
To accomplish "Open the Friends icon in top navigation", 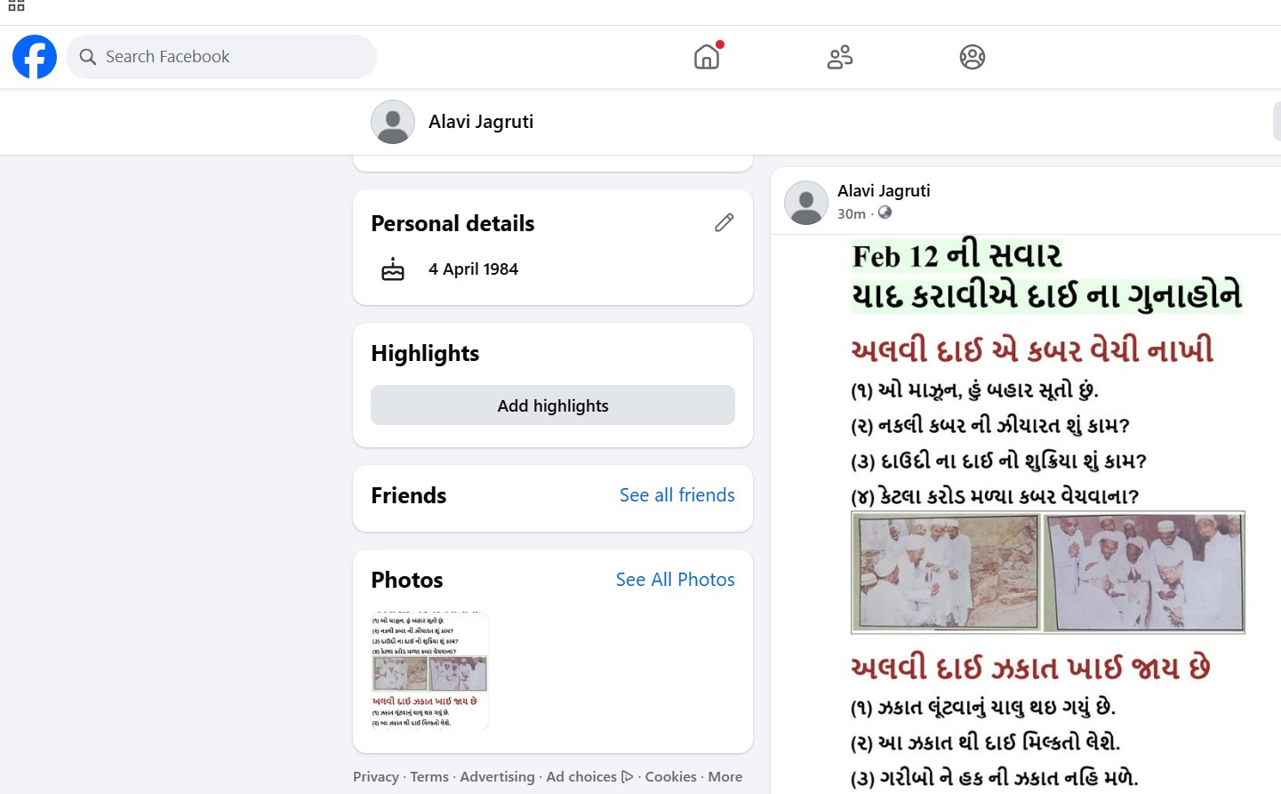I will pos(839,57).
